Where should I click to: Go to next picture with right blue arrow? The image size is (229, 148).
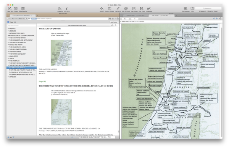(x=217, y=19)
